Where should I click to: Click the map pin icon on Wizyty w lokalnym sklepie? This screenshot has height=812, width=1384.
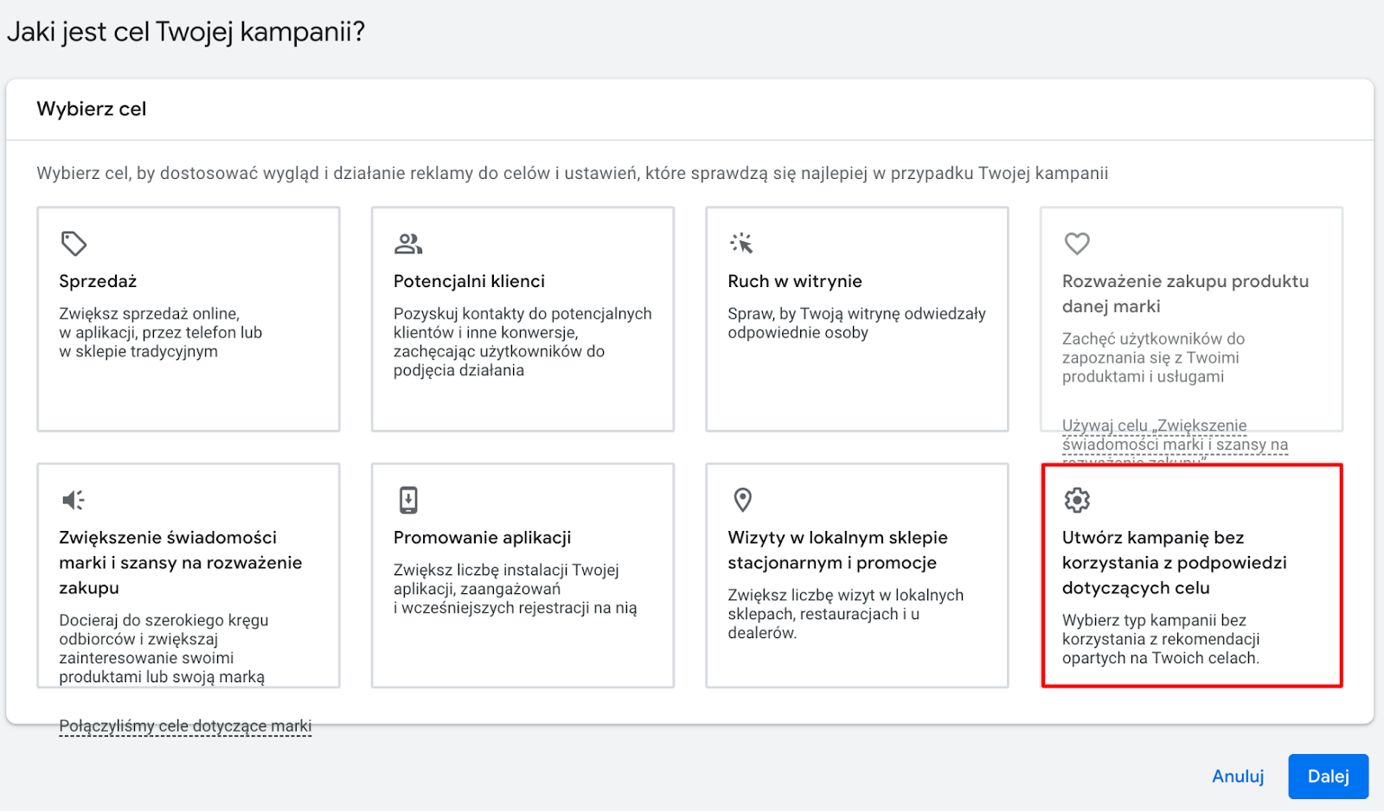[x=743, y=500]
